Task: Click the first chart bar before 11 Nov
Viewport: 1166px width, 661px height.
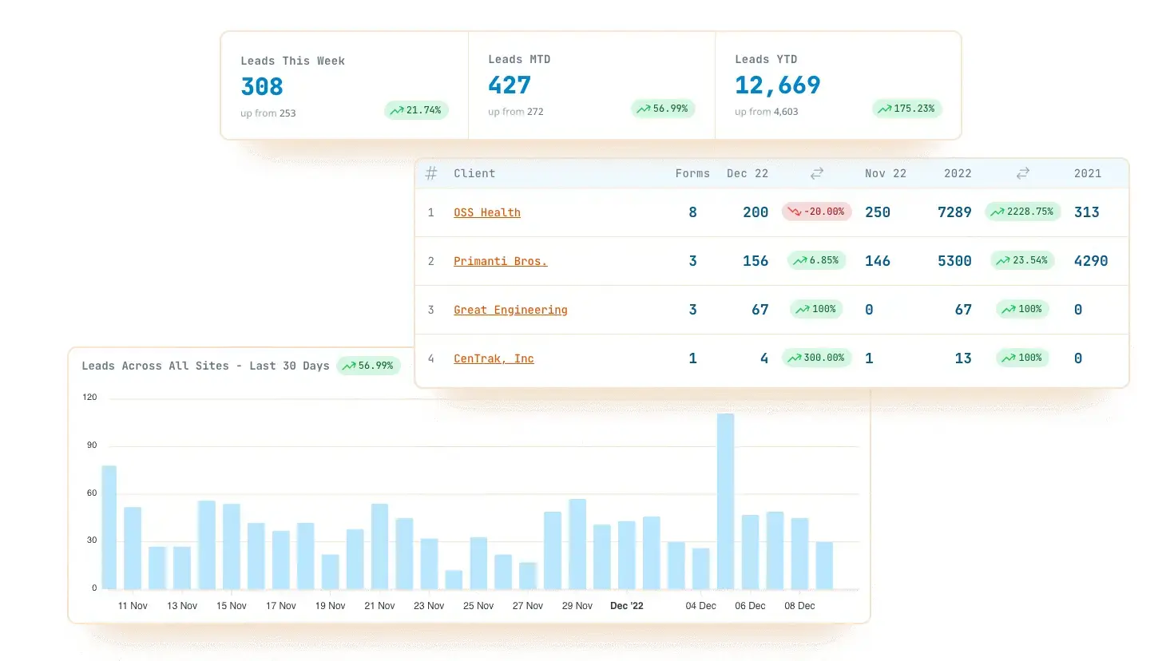Action: (x=109, y=528)
